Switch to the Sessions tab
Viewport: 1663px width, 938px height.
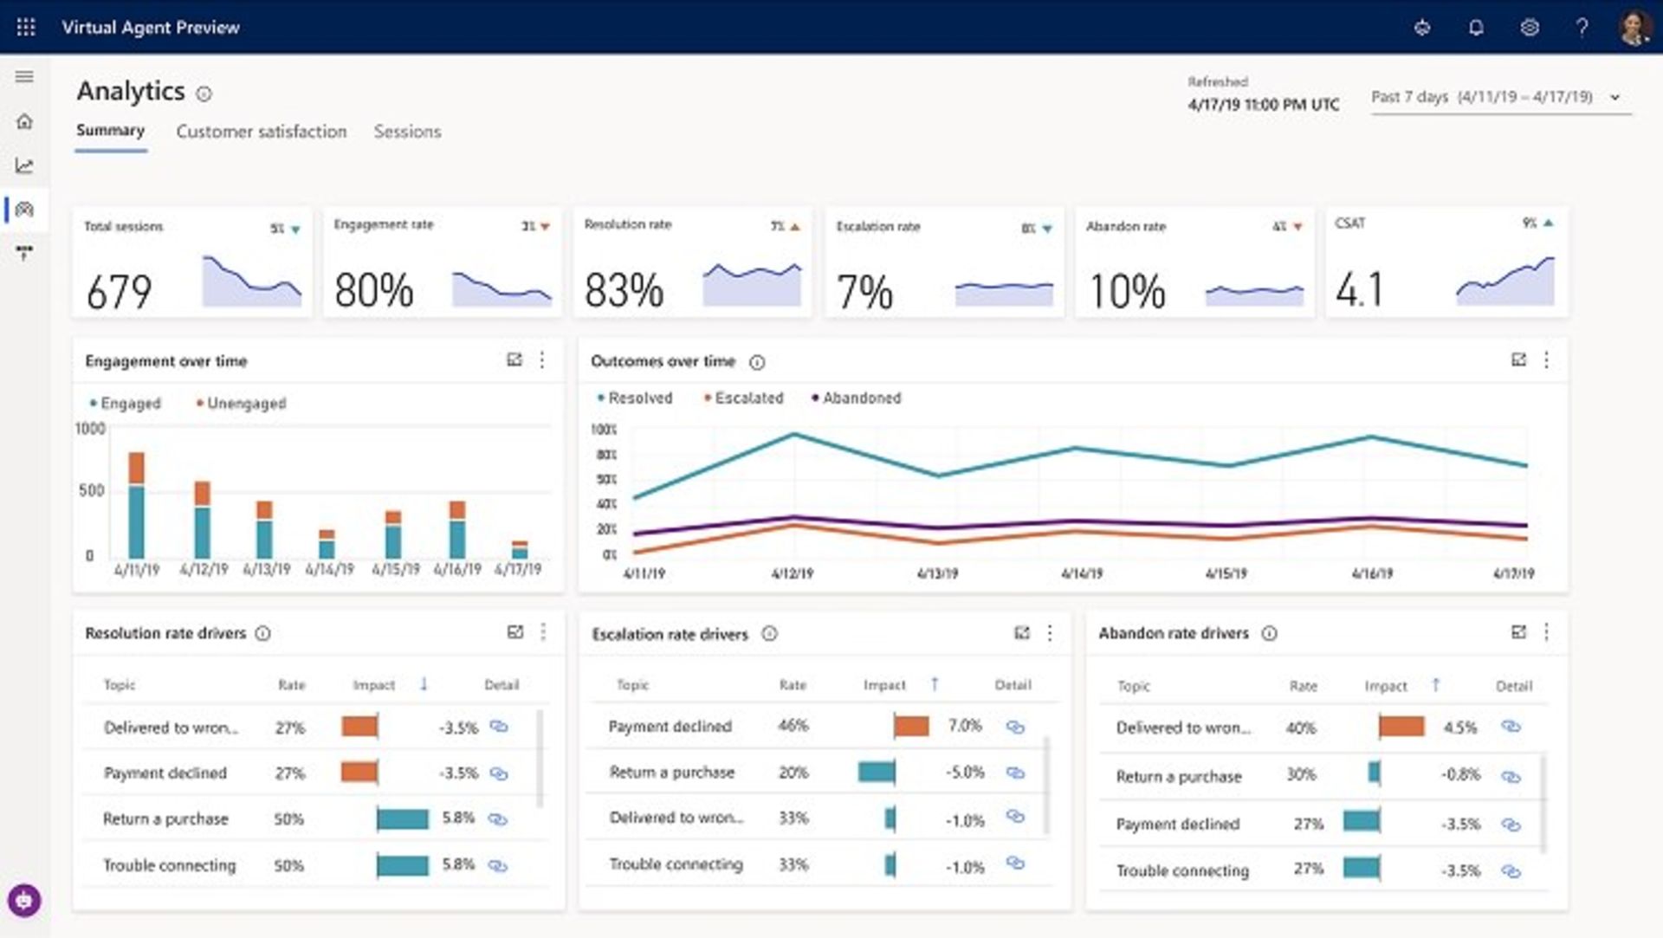407,132
